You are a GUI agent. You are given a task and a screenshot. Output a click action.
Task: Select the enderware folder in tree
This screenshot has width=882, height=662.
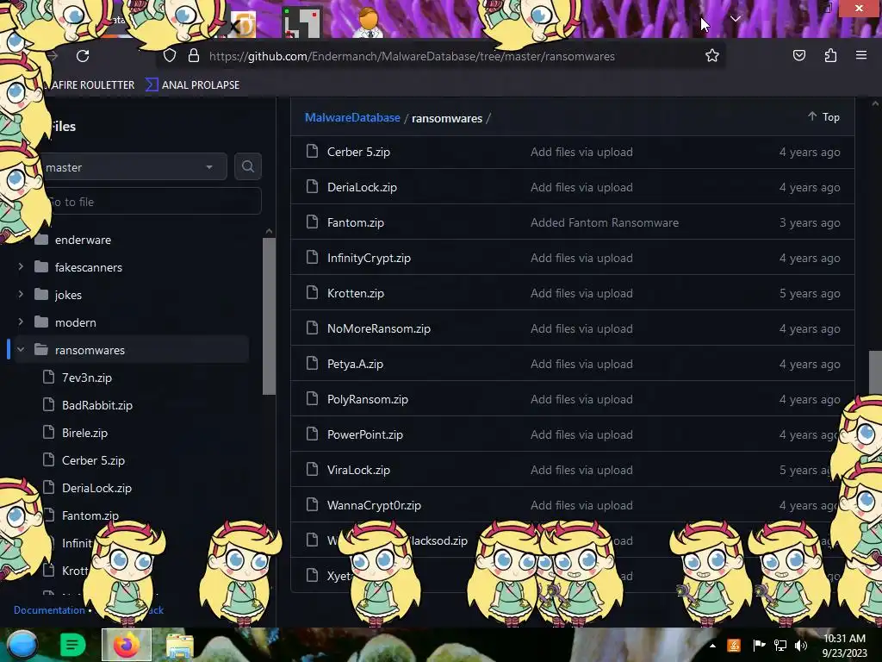click(83, 240)
